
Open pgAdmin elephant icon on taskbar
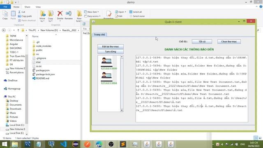coord(51,144)
